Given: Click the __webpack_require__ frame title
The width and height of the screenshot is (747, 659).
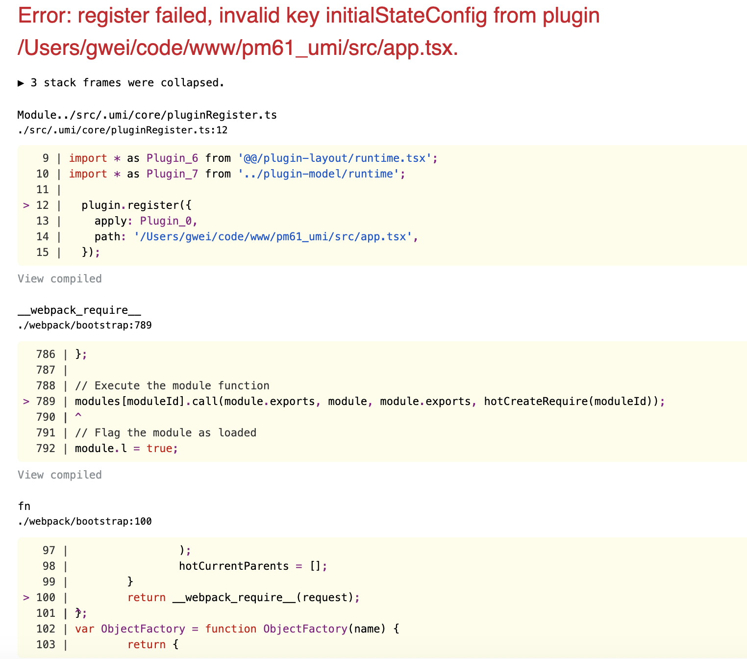Looking at the screenshot, I should (x=79, y=310).
